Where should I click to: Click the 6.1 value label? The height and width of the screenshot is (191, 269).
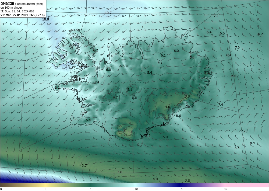point(163,55)
